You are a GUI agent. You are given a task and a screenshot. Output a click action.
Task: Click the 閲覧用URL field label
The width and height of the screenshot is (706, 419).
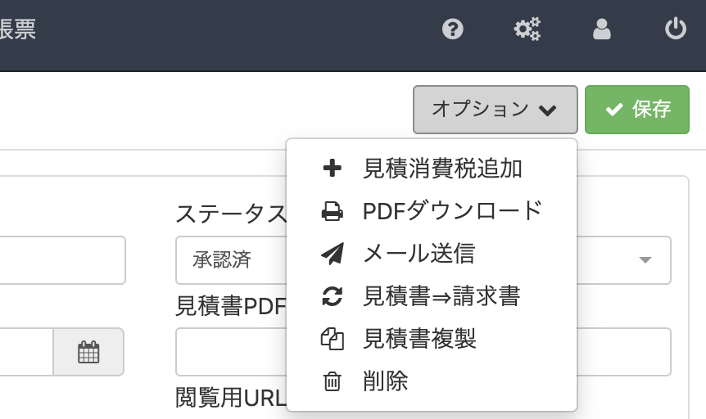(x=229, y=398)
